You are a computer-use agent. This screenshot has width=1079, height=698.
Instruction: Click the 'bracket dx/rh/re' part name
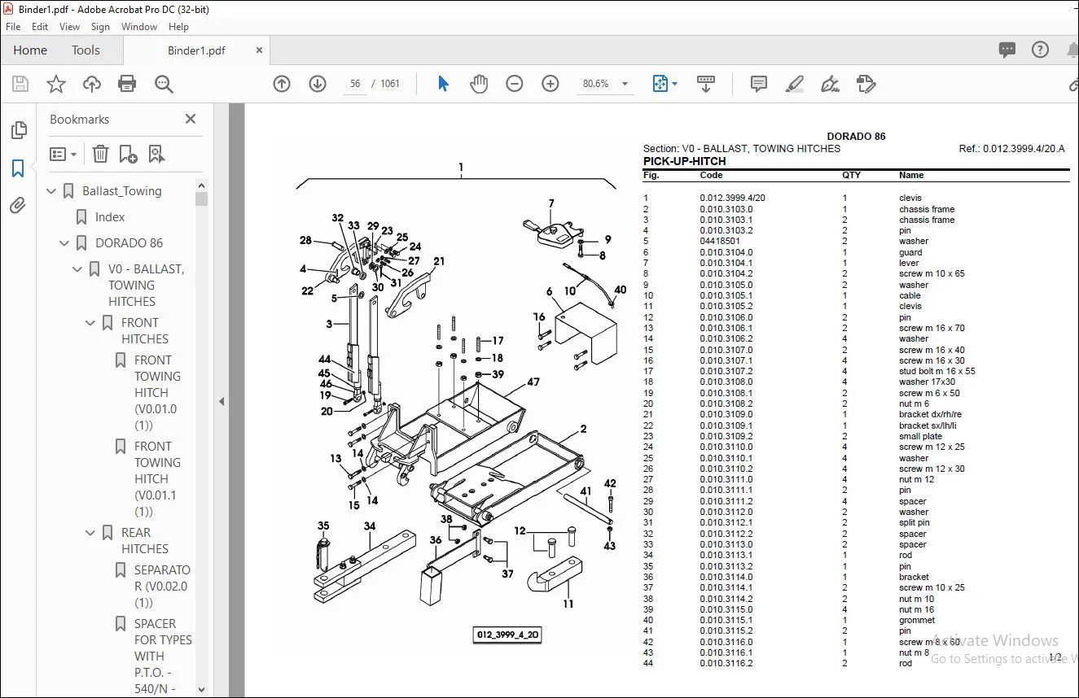(930, 414)
